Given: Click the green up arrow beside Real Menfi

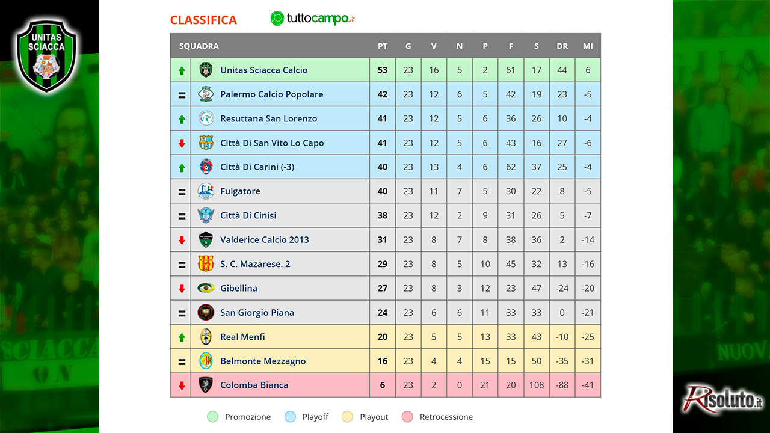Looking at the screenshot, I should [x=182, y=337].
